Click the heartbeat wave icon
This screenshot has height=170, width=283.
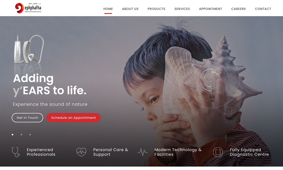pos(143,152)
